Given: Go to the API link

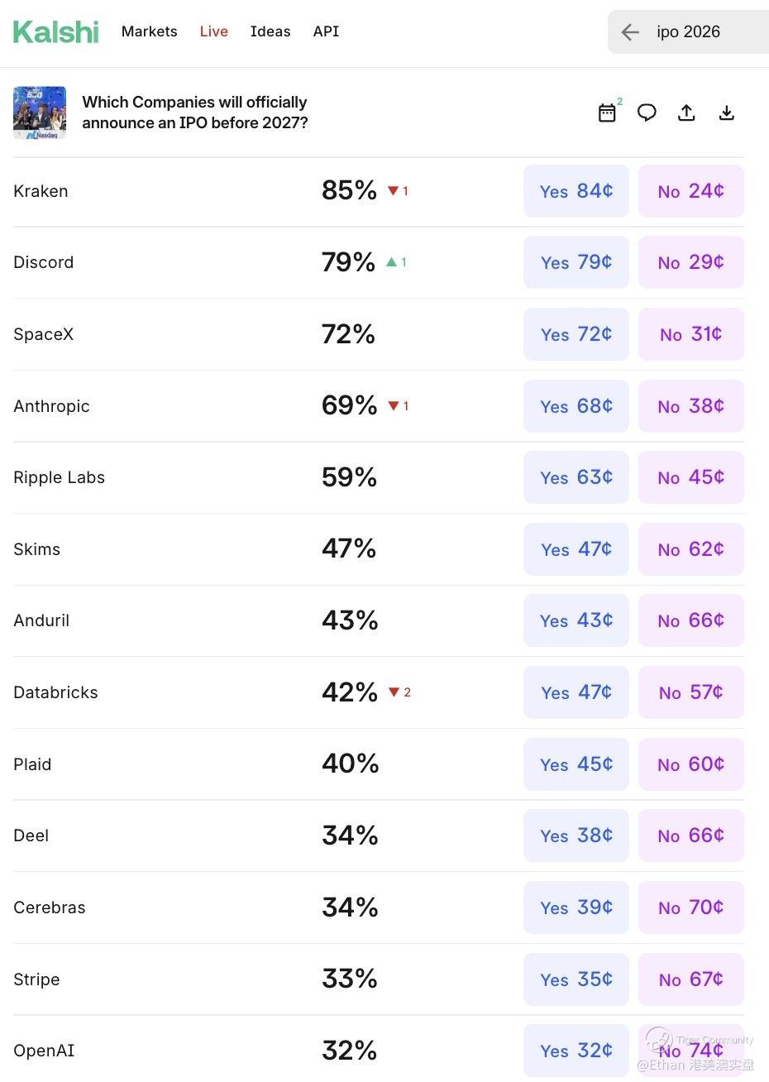Looking at the screenshot, I should (326, 31).
